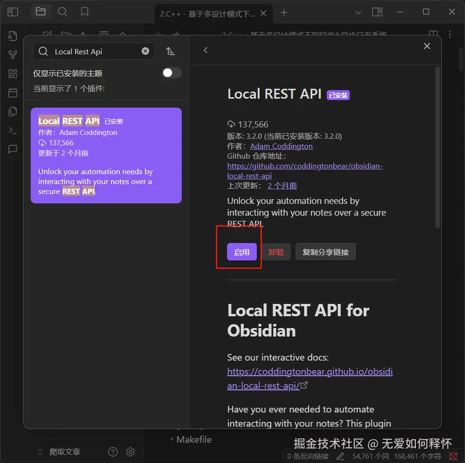The height and width of the screenshot is (463, 465).
Task: Uninstall plugin with 卸载 button
Action: pyautogui.click(x=276, y=252)
